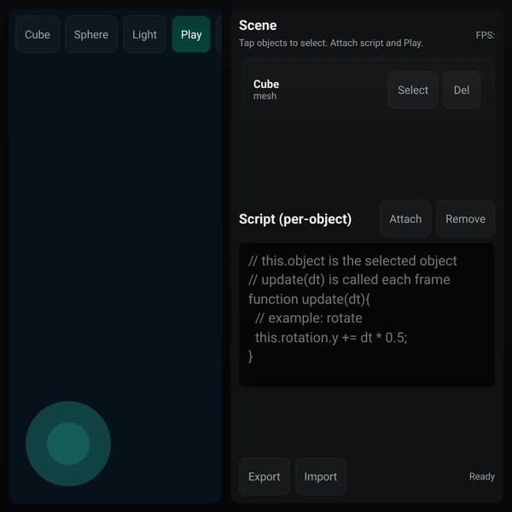This screenshot has height=512, width=512.
Task: Click the 'Scene' heading
Action: (x=258, y=26)
